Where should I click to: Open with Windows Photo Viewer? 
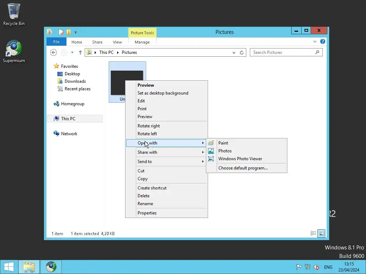[247, 159]
